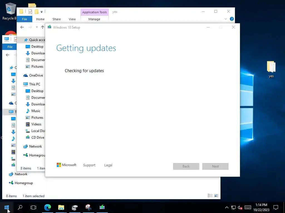Switch to the Home ribbon tab
This screenshot has height=213, width=285.
pos(40,19)
